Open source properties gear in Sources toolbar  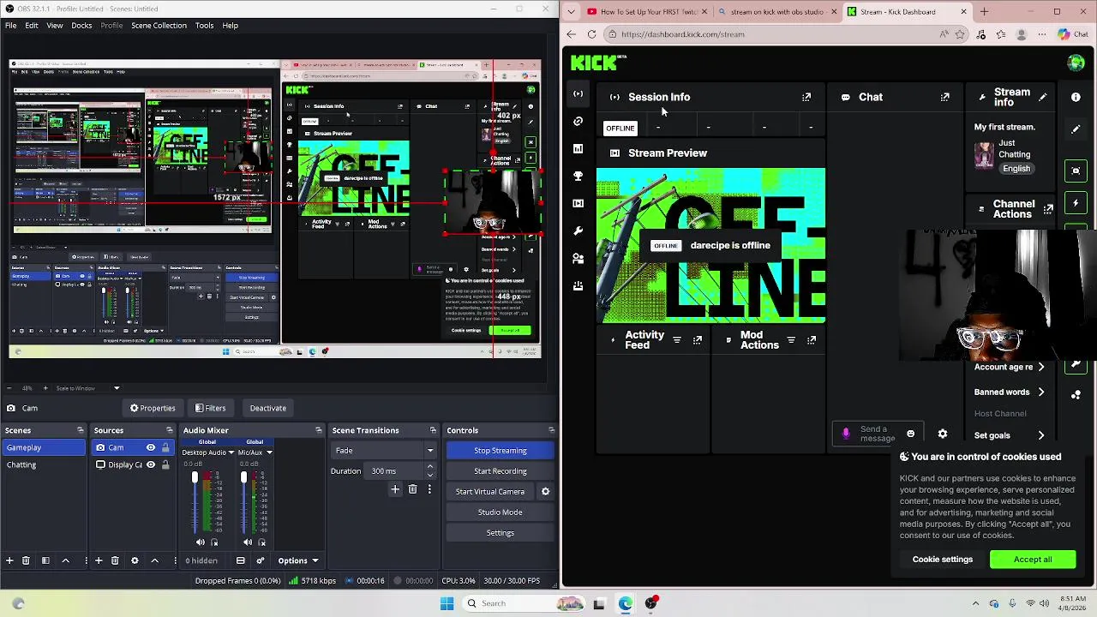[135, 560]
